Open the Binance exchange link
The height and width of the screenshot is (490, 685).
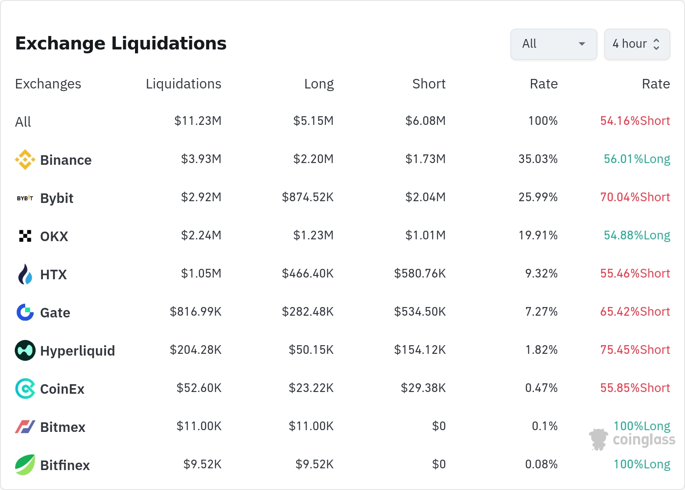pos(66,160)
